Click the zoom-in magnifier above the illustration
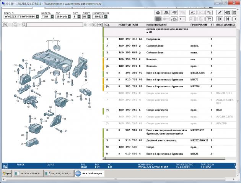Screen dimensions: 241x183 (x=6, y=25)
